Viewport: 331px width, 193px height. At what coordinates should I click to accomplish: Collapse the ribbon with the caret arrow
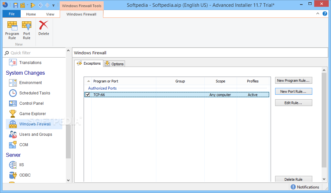318,14
